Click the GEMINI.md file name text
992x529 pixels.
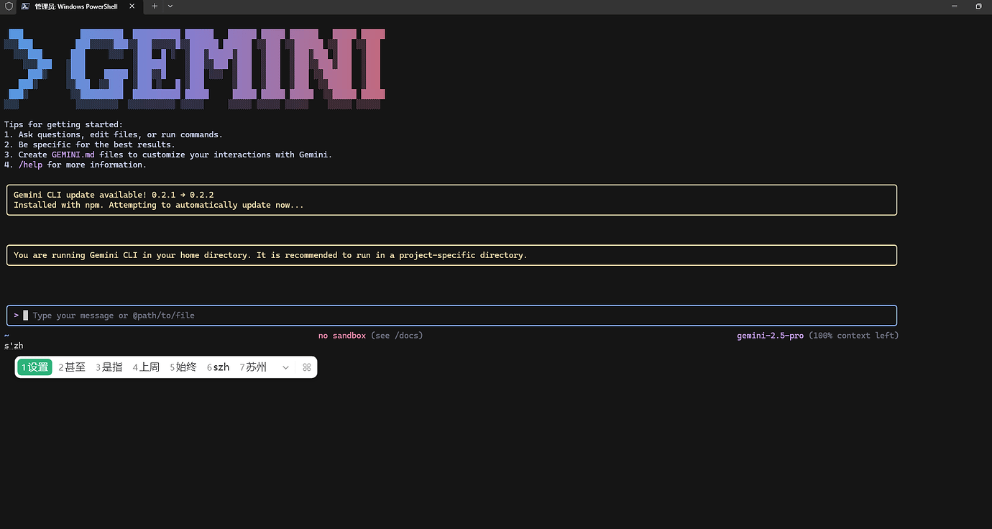pos(73,155)
